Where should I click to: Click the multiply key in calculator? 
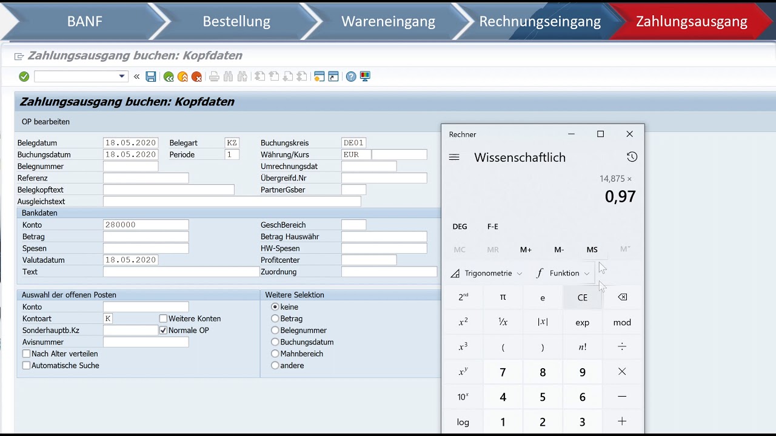coord(622,372)
